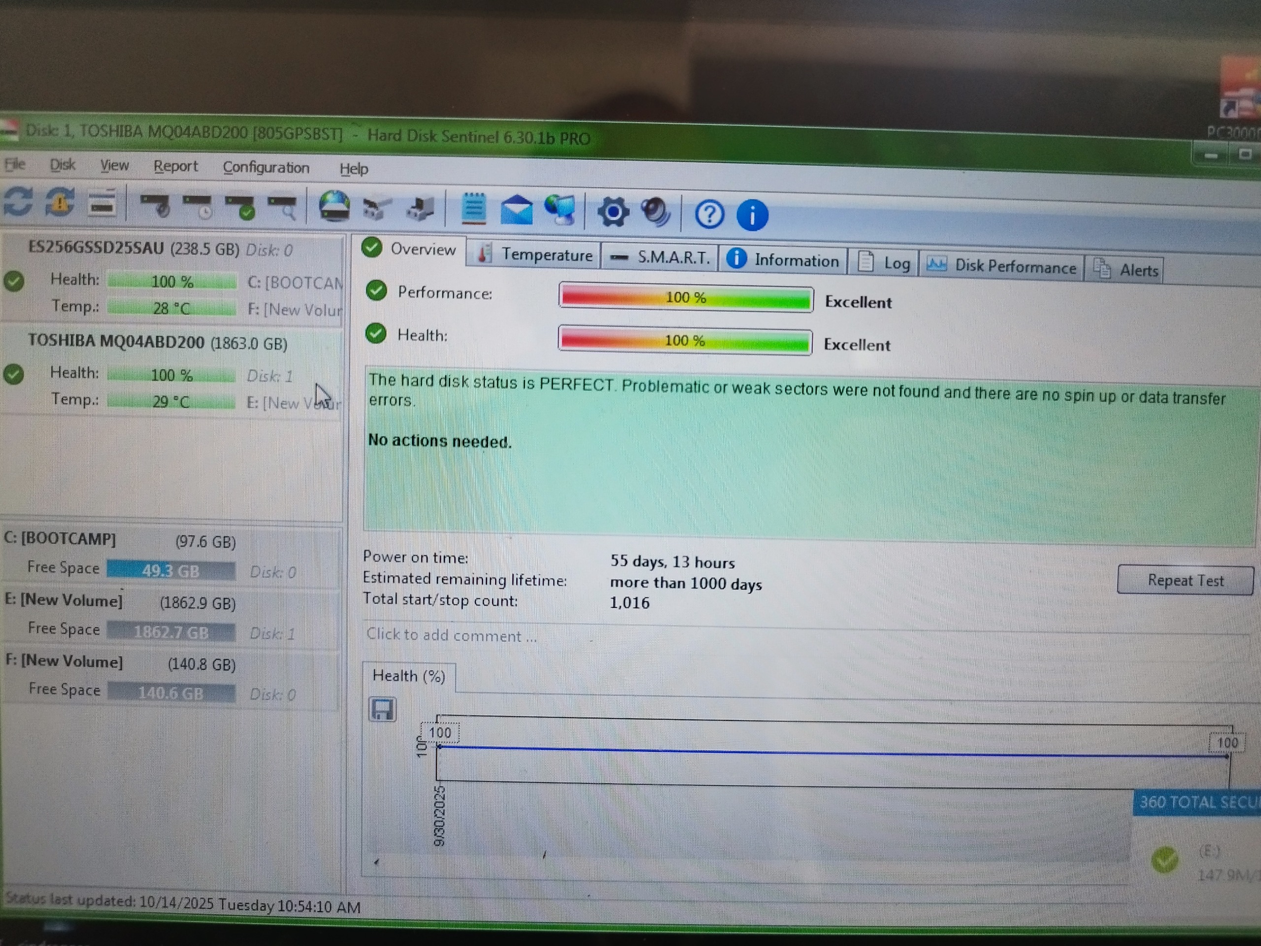1261x946 pixels.
Task: Open the Report menu
Action: click(x=175, y=166)
